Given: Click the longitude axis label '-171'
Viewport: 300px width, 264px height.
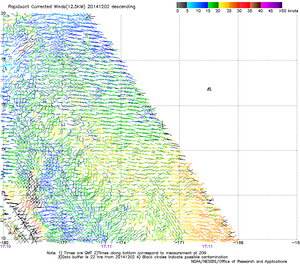Looking at the screenshot, I should click(180, 243).
